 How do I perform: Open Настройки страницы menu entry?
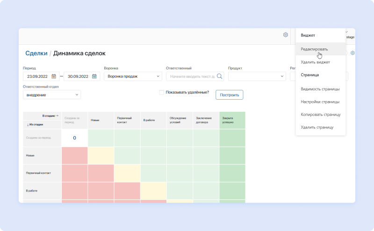pyautogui.click(x=320, y=102)
